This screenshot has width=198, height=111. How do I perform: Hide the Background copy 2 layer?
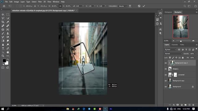[x=166, y=63]
